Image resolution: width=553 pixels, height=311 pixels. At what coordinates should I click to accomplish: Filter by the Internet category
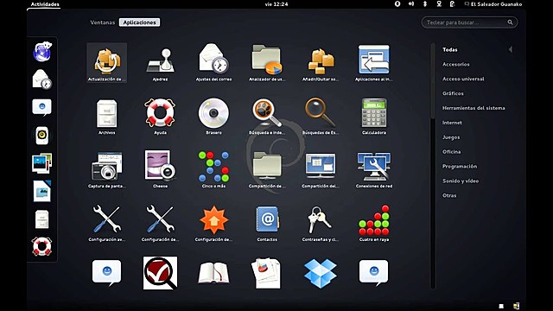(x=452, y=123)
